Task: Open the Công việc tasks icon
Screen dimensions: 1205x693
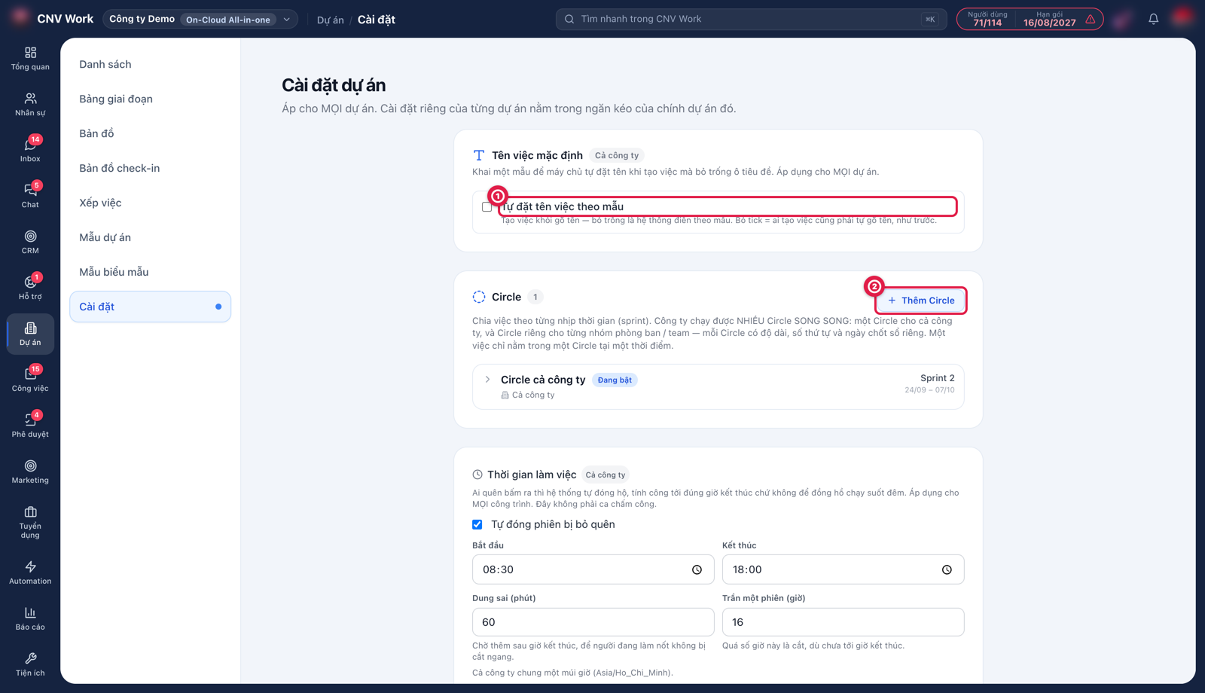Action: [x=30, y=380]
